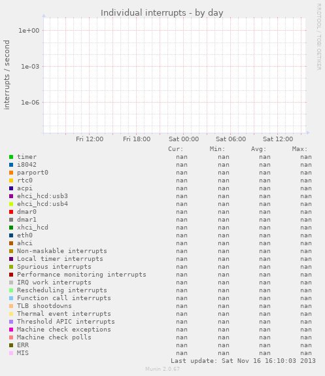Click the red dmar0 color square
Image resolution: width=325 pixels, height=376 pixels.
click(11, 212)
